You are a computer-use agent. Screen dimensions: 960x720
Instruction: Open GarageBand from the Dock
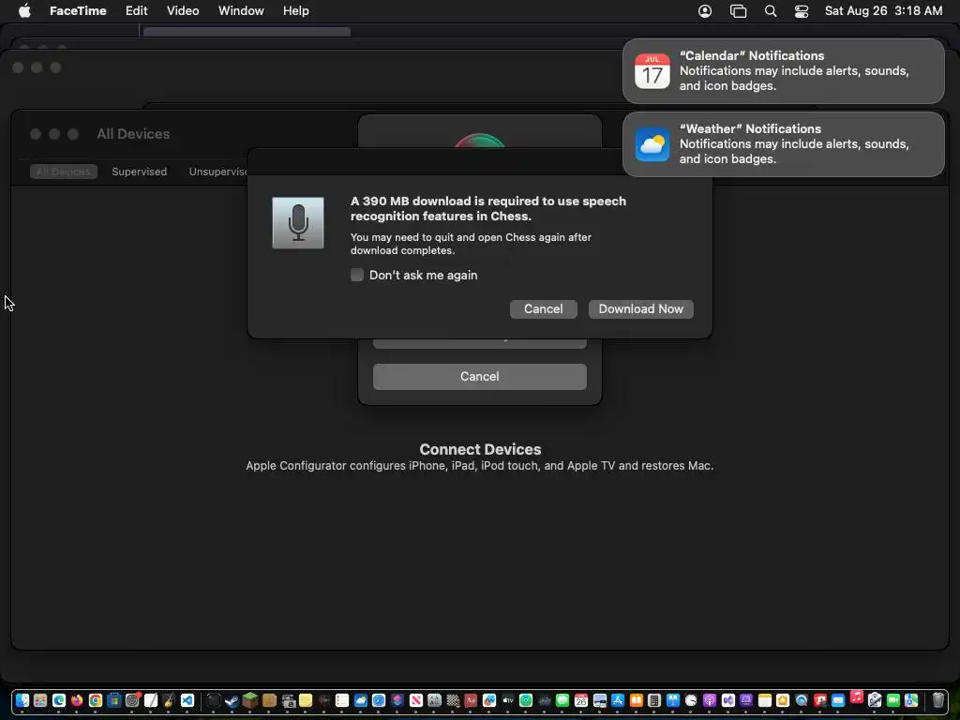click(x=169, y=700)
